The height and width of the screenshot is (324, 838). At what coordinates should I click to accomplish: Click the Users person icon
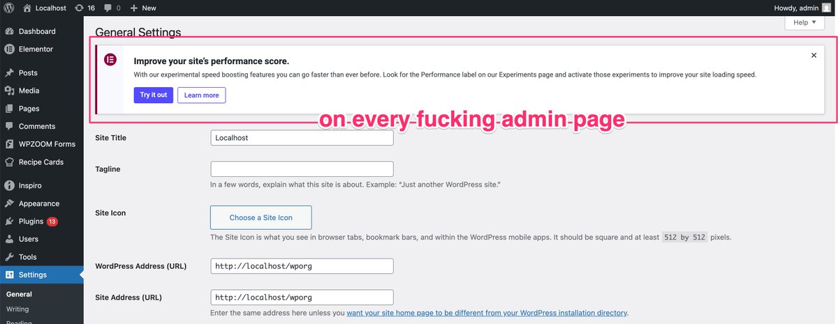(9, 239)
